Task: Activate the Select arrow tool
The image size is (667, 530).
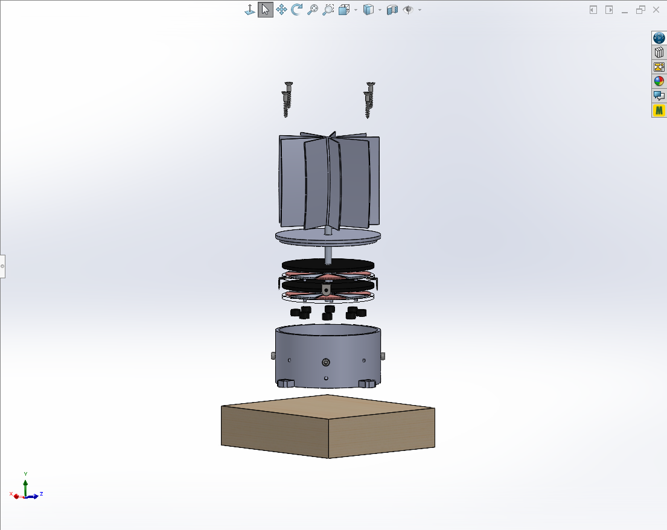Action: point(266,9)
